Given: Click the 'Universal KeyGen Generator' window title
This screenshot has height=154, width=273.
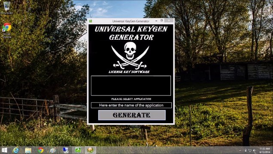Looking at the screenshot, I should [131, 21].
